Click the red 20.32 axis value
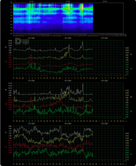Image resolution: width=136 pixels, height=166 pixels. click(x=10, y=141)
